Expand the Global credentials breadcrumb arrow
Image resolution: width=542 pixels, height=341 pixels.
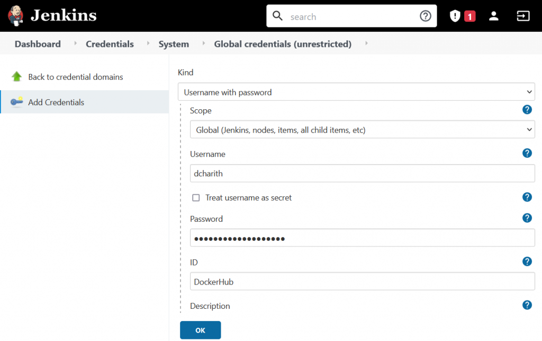coord(366,43)
